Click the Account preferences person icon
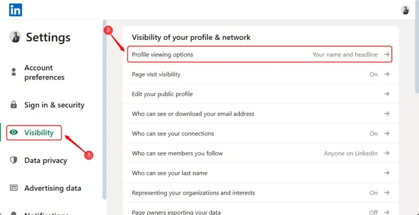Image resolution: width=419 pixels, height=215 pixels. (x=14, y=73)
